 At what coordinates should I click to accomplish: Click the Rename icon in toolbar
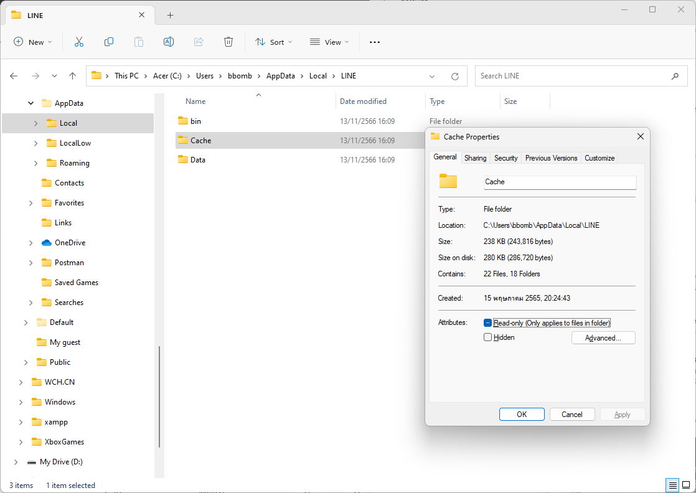[168, 42]
